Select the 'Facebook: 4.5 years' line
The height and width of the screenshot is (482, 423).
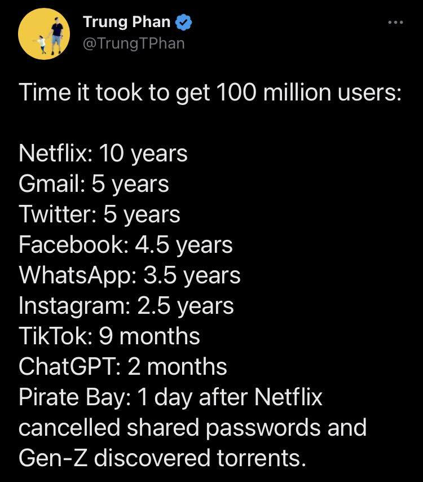point(125,245)
